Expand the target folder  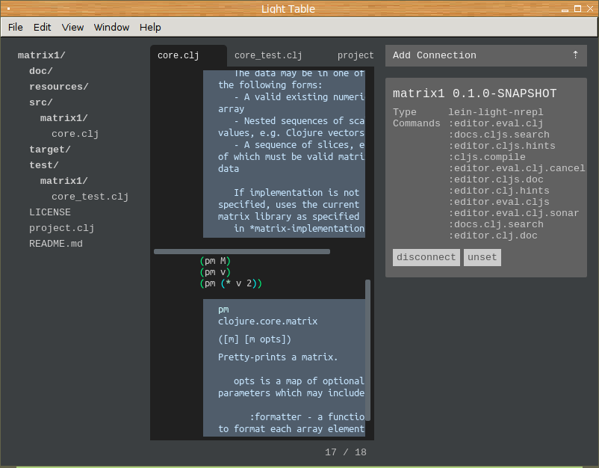point(47,150)
